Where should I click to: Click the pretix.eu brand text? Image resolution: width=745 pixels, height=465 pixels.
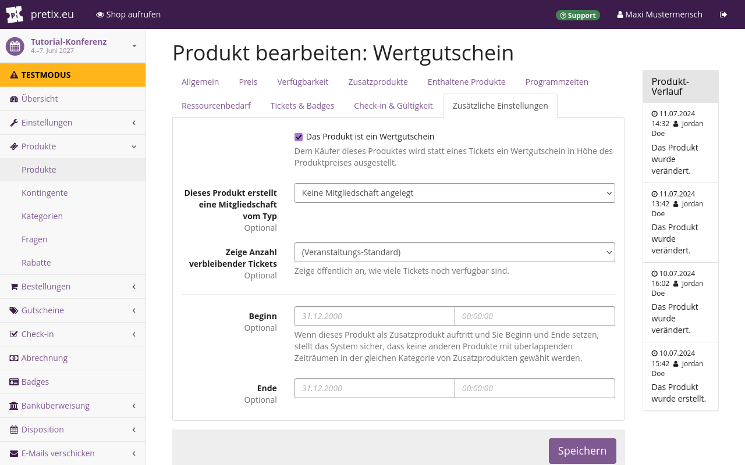pos(53,15)
